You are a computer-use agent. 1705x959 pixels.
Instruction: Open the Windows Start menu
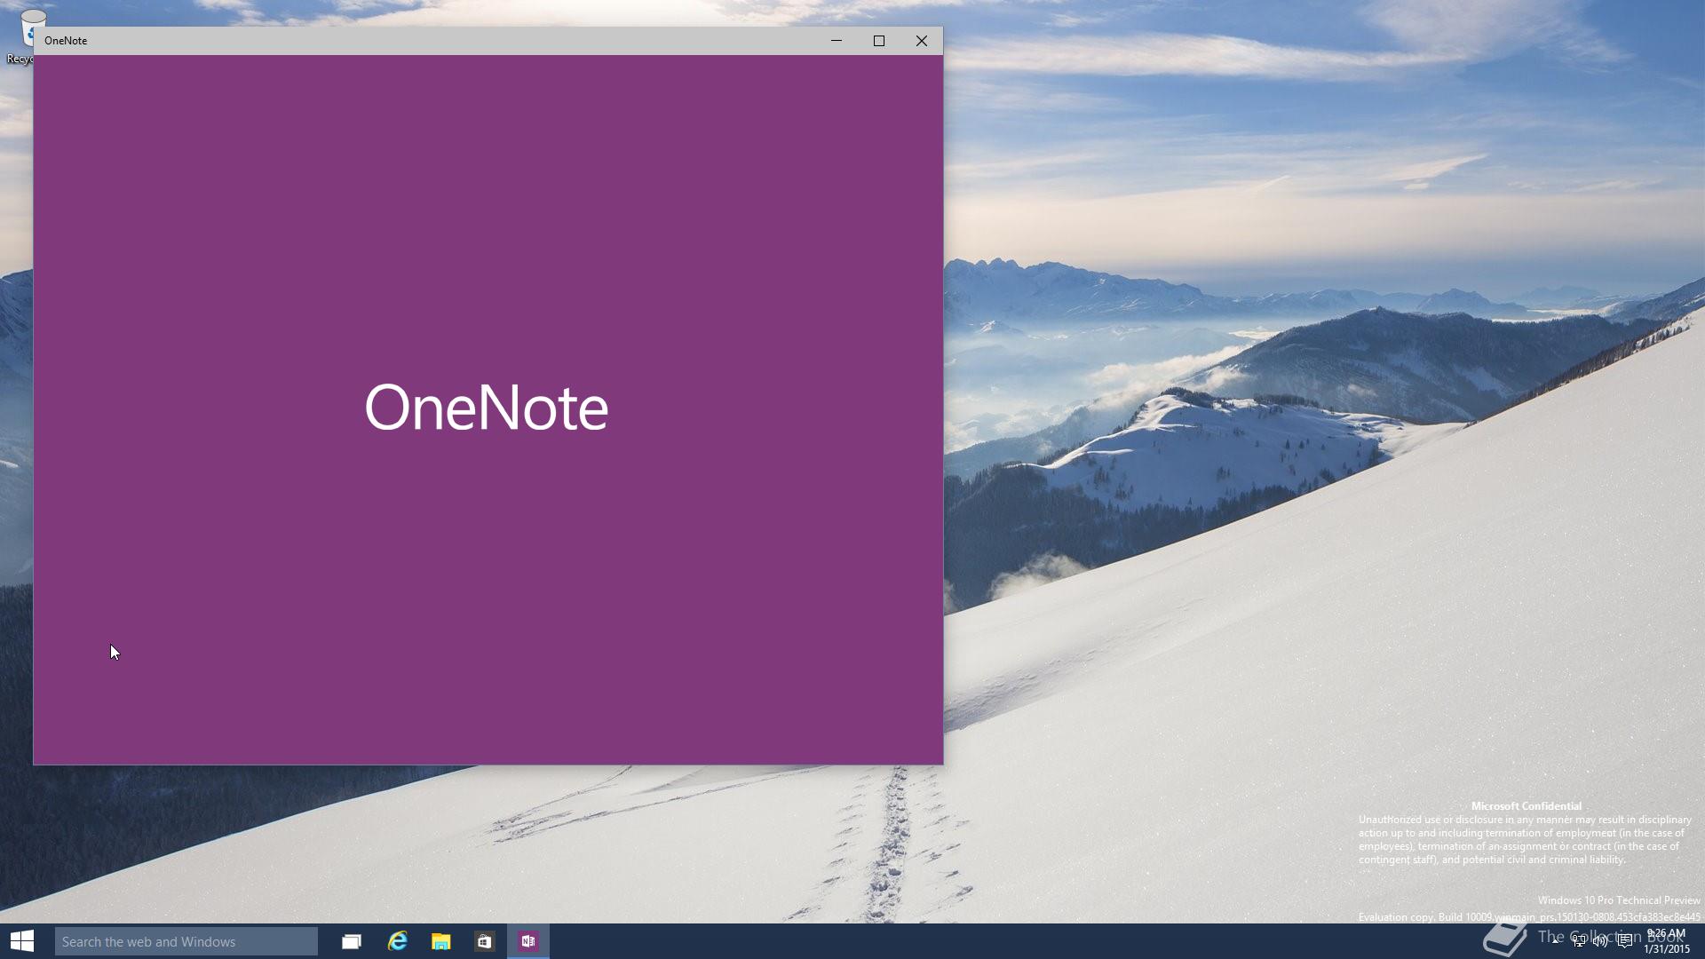(22, 941)
